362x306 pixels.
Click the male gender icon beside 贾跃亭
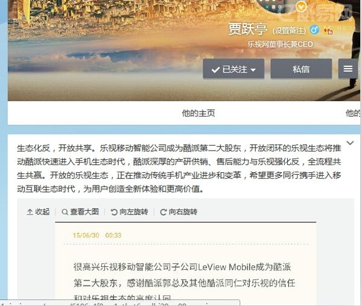314,30
